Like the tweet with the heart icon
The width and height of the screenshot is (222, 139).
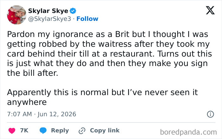pyautogui.click(x=12, y=130)
